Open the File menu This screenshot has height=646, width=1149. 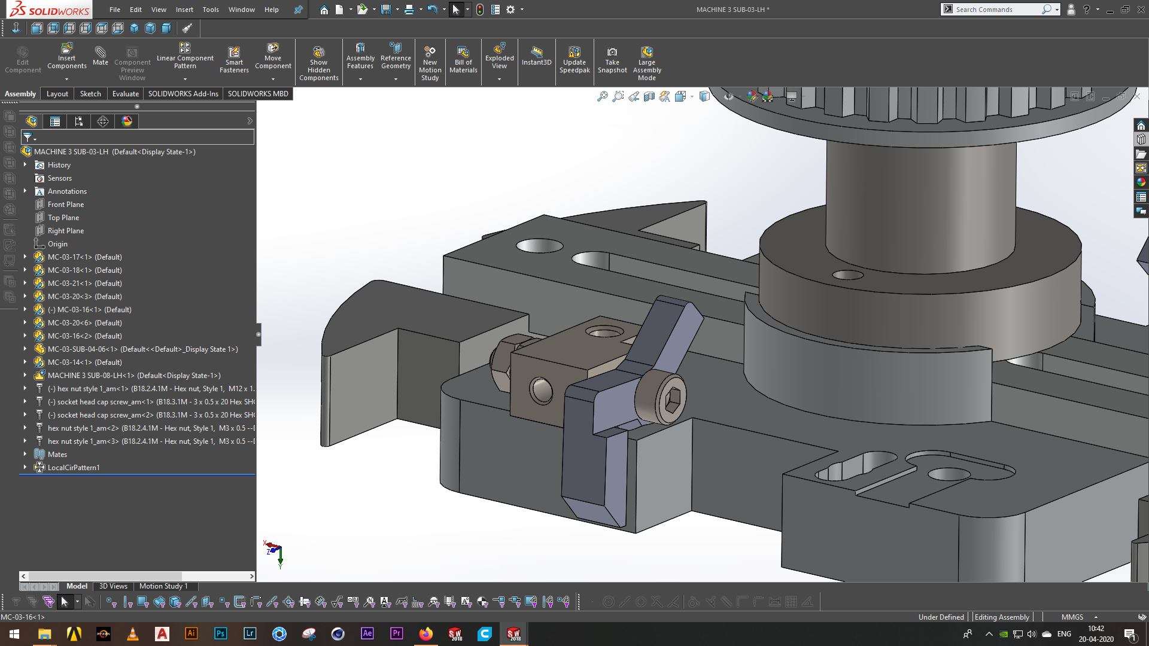(x=115, y=10)
